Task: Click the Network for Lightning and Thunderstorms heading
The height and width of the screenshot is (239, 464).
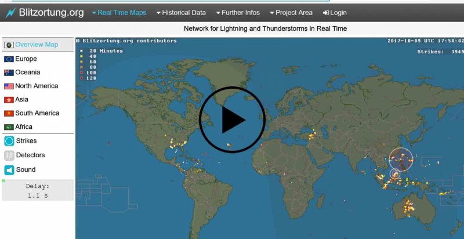Action: click(265, 28)
